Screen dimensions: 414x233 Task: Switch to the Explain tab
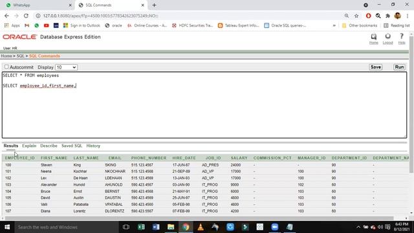tap(29, 146)
